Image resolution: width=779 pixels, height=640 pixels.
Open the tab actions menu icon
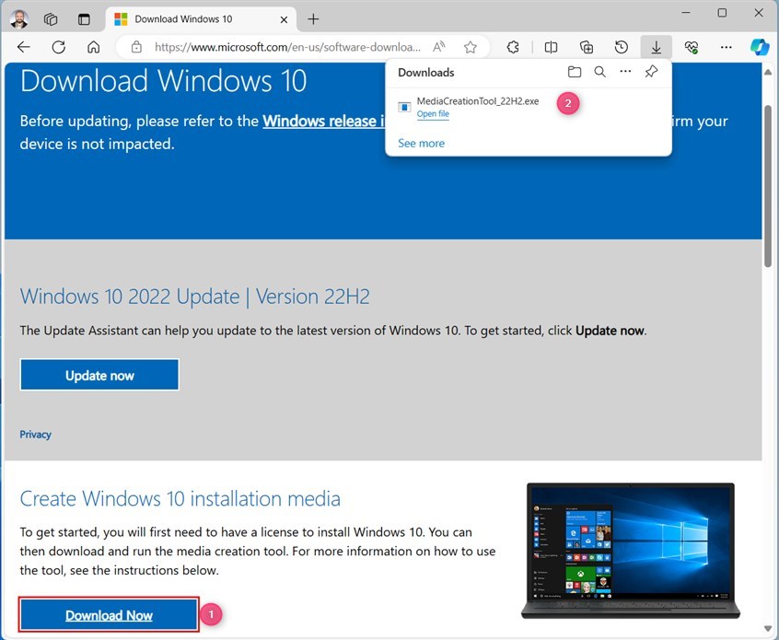coord(84,19)
